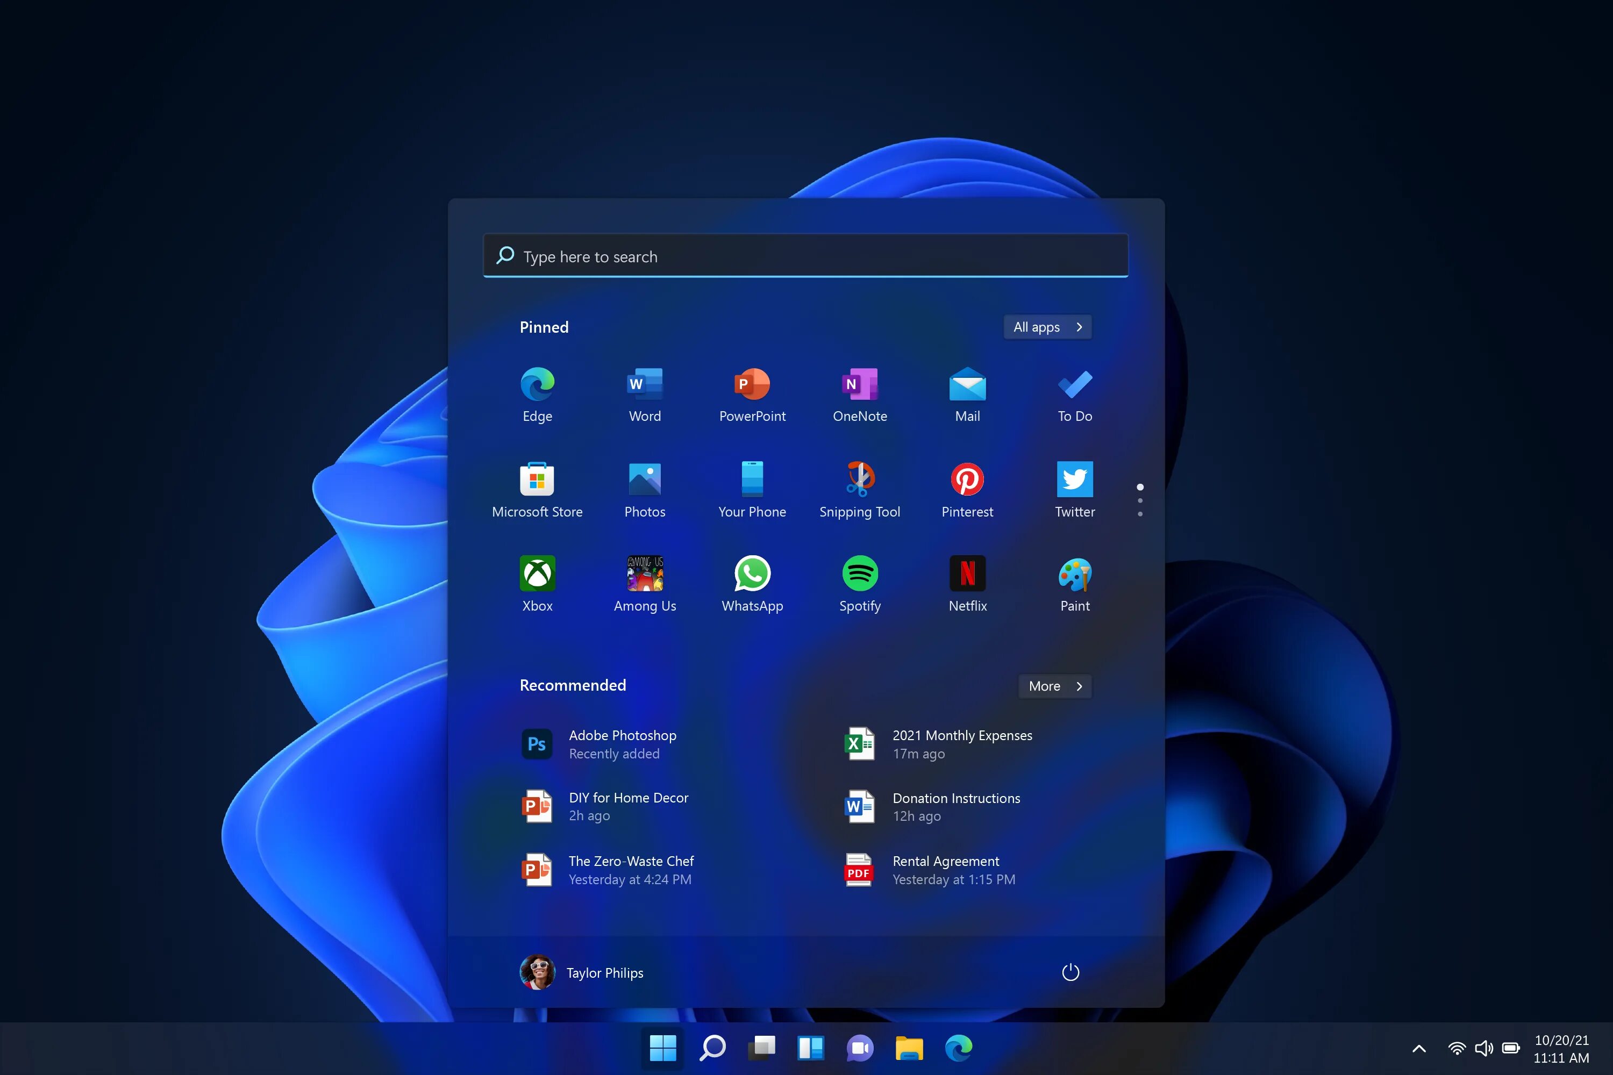Click More recommended items
This screenshot has height=1075, width=1613.
pos(1053,685)
